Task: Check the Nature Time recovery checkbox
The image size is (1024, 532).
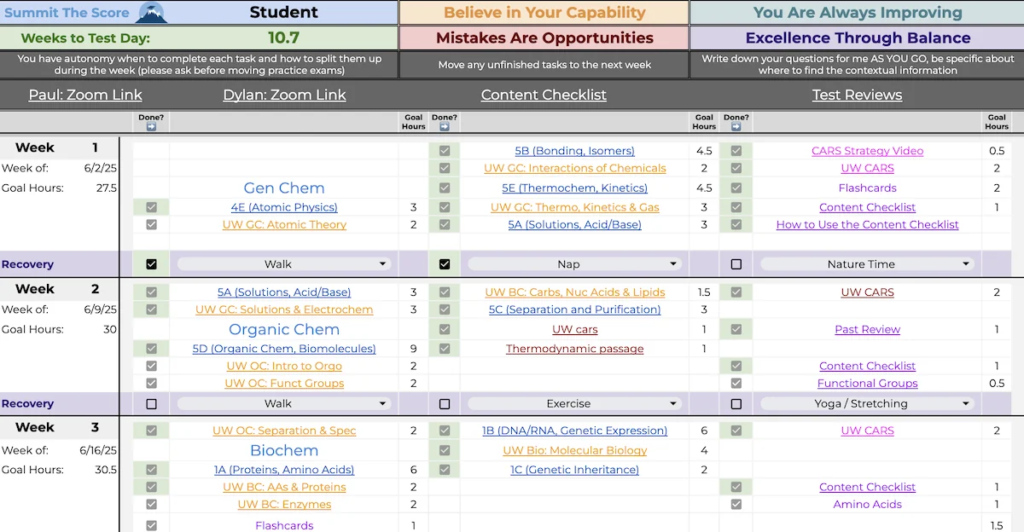Action: (736, 263)
